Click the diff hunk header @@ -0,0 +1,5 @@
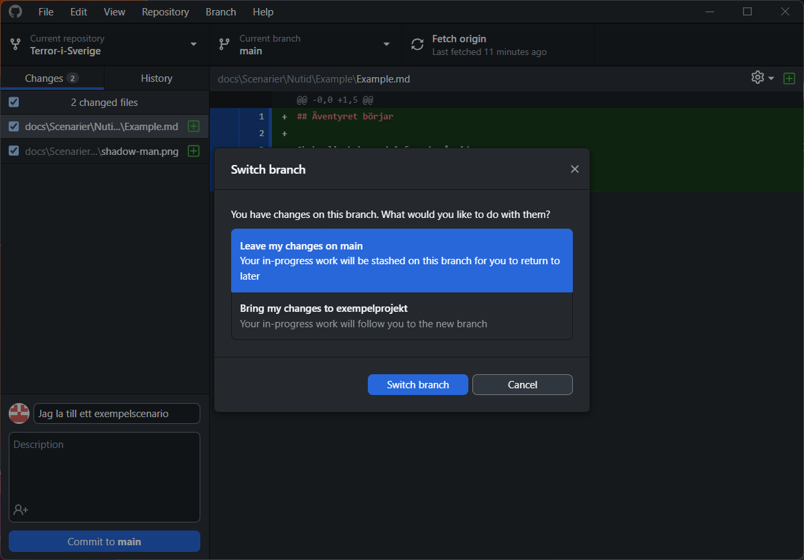Viewport: 804px width, 560px height. point(335,100)
